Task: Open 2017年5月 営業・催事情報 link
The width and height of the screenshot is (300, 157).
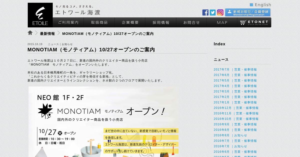Action: tap(235, 80)
